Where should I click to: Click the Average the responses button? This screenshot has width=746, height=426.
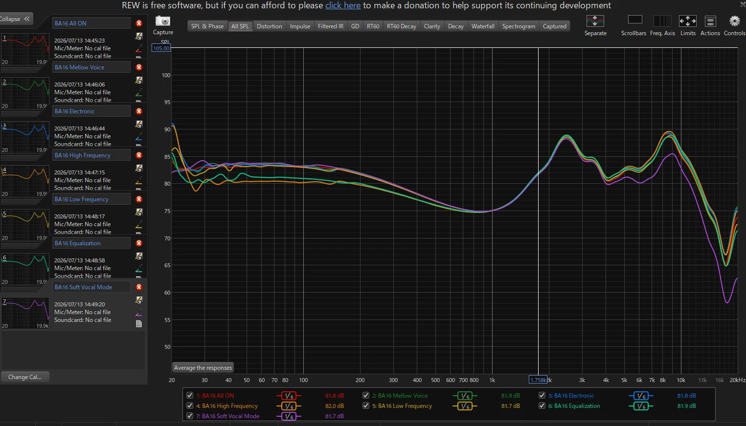coord(203,368)
